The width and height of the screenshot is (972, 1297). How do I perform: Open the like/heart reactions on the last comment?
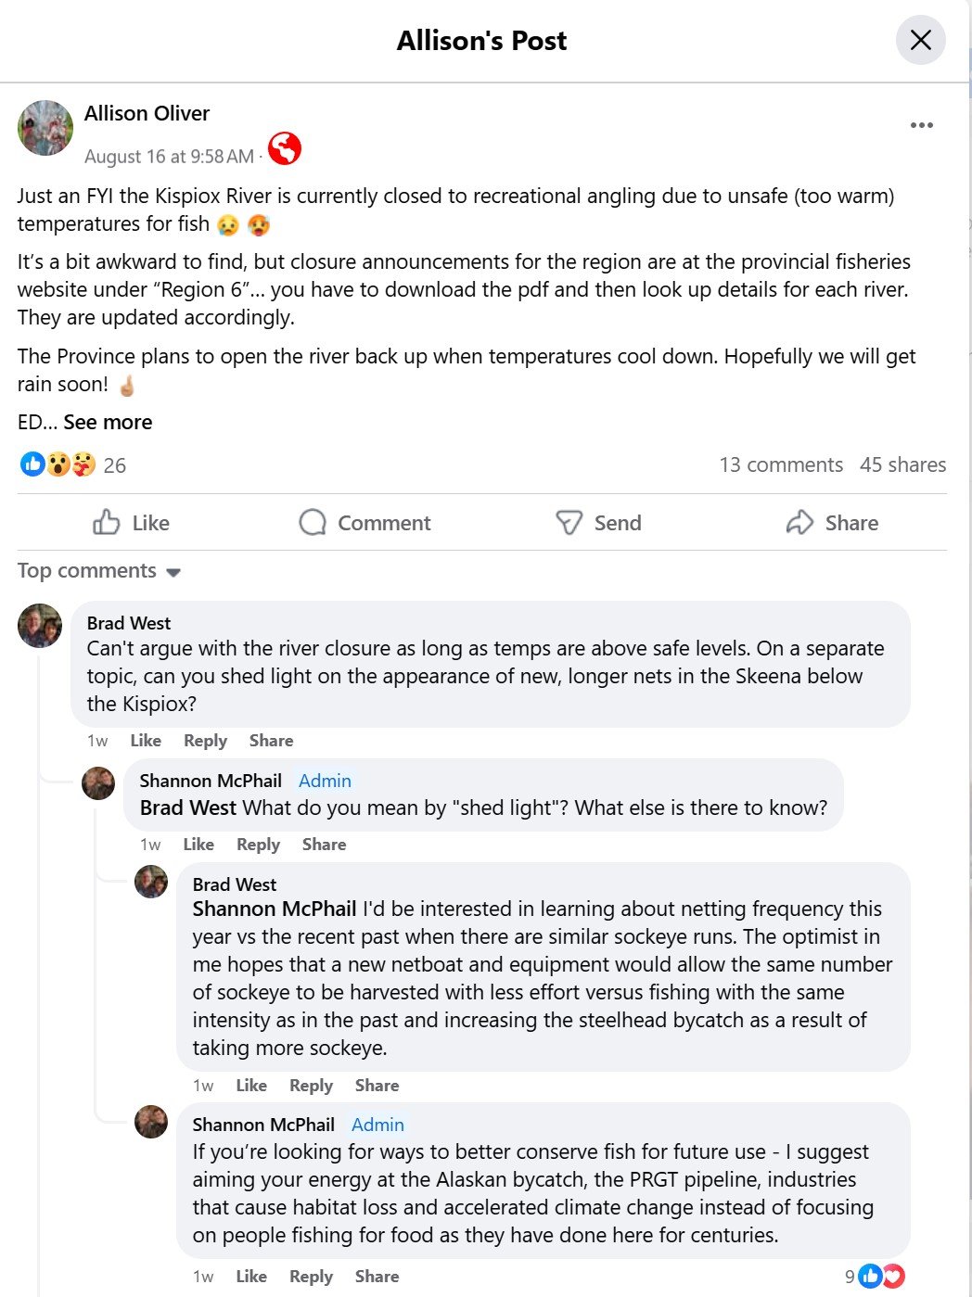tap(881, 1277)
